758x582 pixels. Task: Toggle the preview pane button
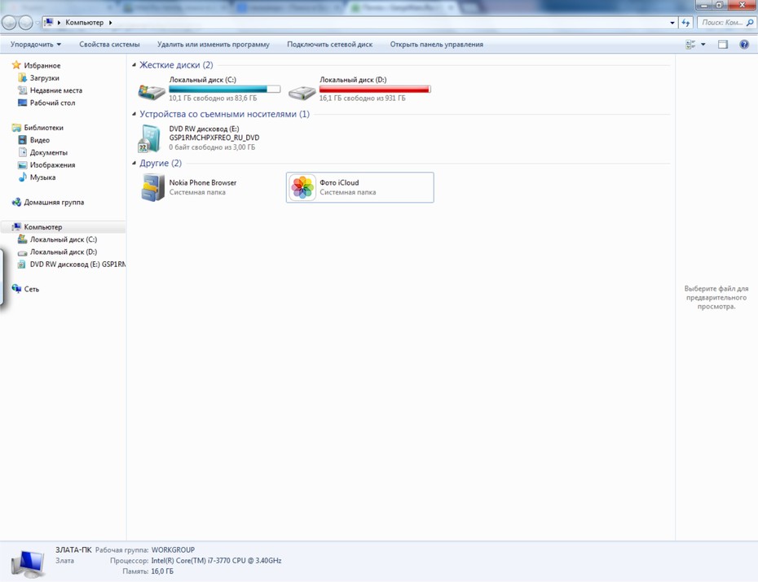pyautogui.click(x=723, y=45)
